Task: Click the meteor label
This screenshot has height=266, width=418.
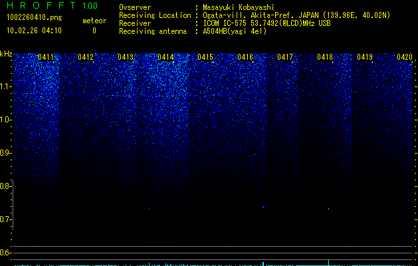Action: pos(94,21)
